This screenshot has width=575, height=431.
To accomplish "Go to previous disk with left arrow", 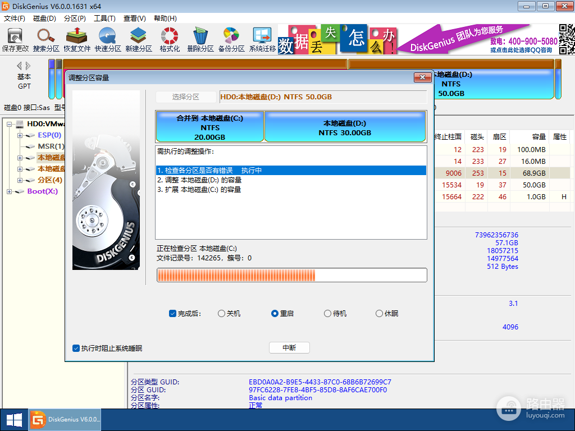I will click(20, 66).
